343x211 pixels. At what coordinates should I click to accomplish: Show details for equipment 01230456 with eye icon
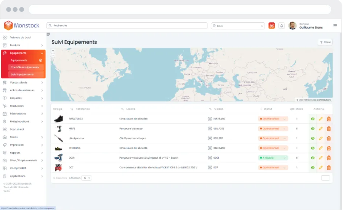313,148
